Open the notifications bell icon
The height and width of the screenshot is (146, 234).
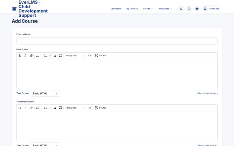coord(181,9)
